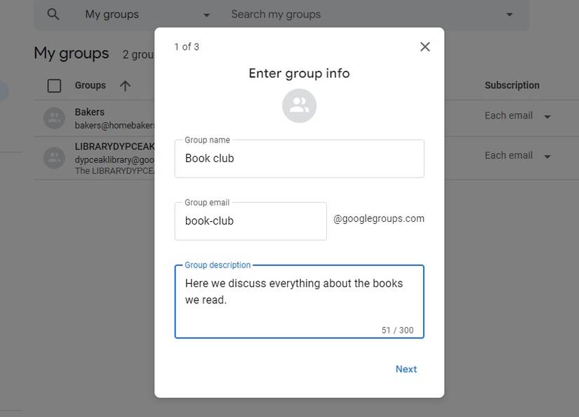This screenshot has width=579, height=417.
Task: Select the Bakers group name
Action: (88, 111)
